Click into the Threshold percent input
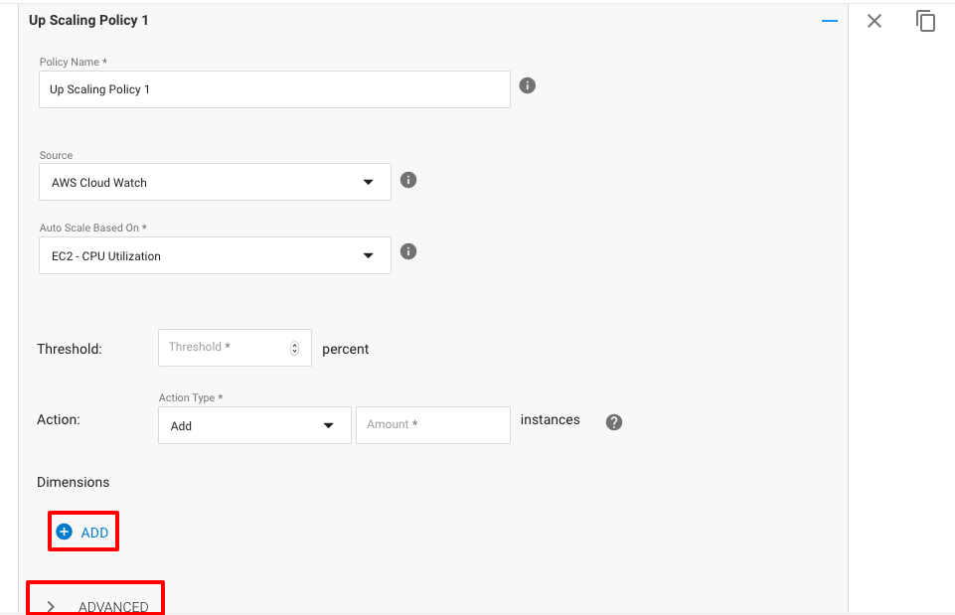 click(x=224, y=348)
